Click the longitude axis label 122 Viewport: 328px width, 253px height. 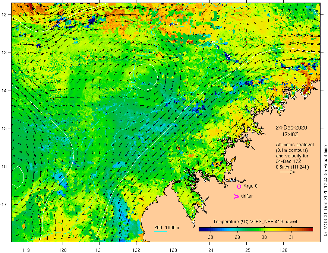click(136, 250)
